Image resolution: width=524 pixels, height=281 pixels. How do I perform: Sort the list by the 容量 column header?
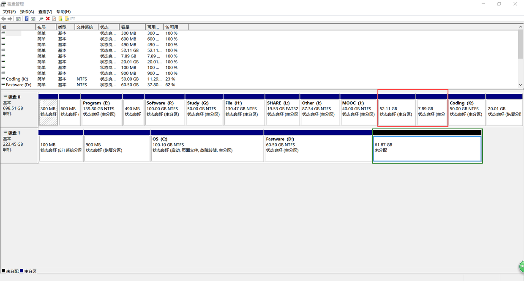132,27
